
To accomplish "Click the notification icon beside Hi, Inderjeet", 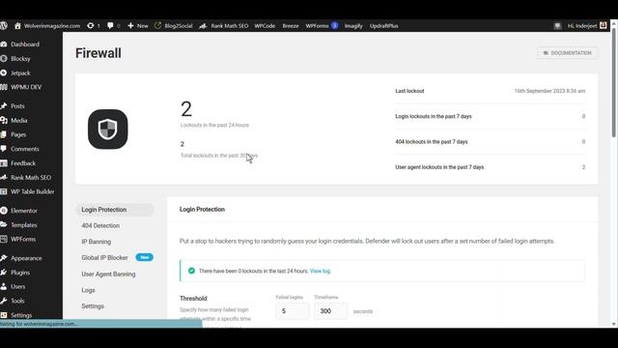I will [557, 26].
